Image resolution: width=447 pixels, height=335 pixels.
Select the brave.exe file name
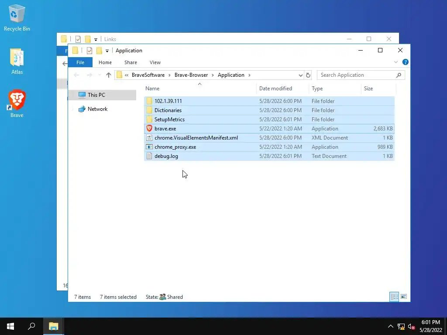pos(165,129)
